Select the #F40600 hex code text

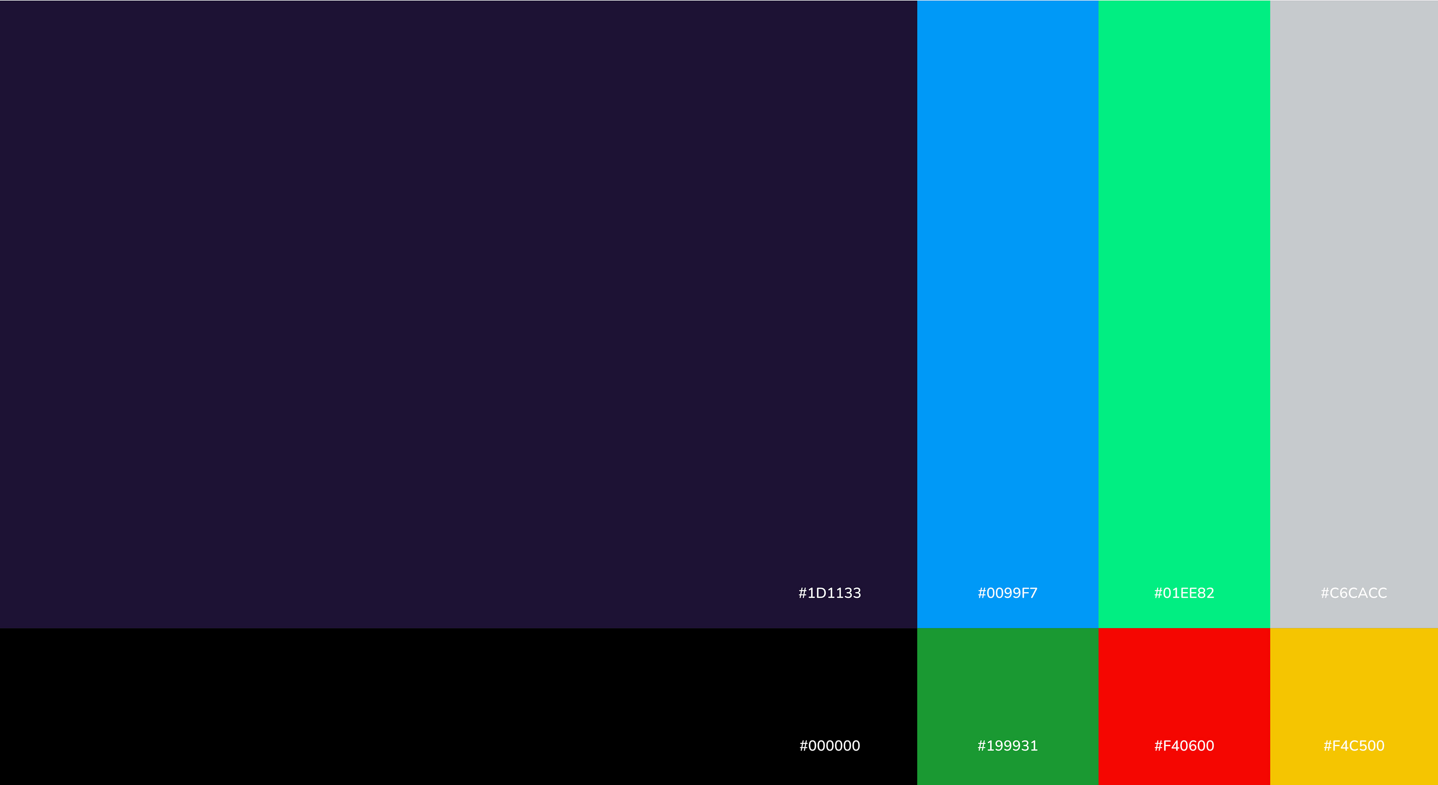pyautogui.click(x=1184, y=745)
